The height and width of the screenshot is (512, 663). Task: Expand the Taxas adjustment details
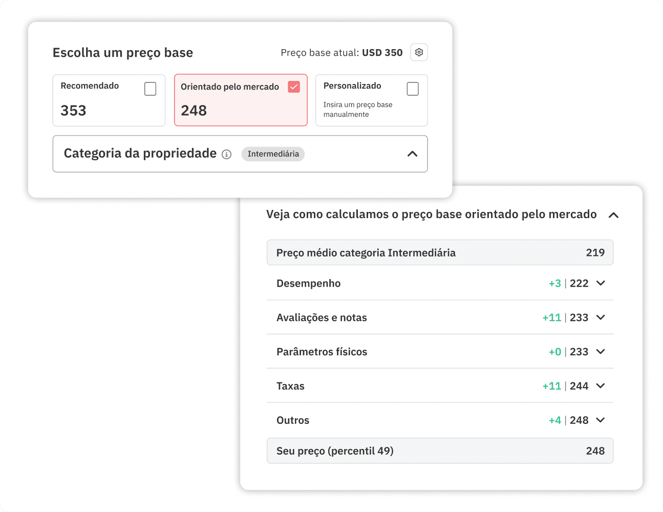(x=600, y=386)
